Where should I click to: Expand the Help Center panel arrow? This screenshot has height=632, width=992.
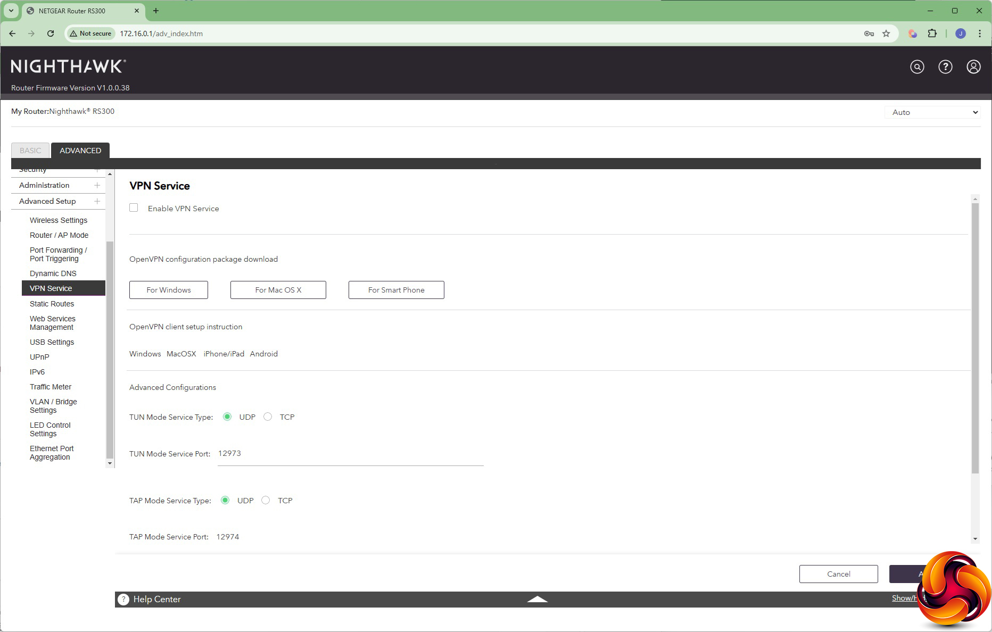[x=537, y=599]
